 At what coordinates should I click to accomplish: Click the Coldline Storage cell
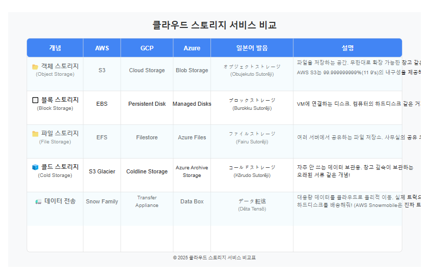(x=147, y=171)
